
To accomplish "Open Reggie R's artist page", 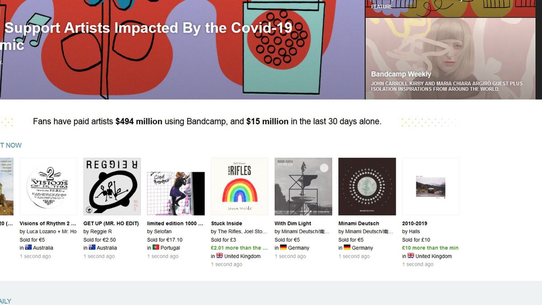I will [x=100, y=231].
